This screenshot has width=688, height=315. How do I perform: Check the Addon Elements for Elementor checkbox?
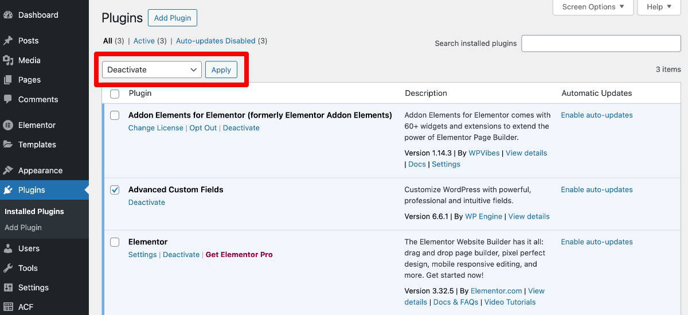115,115
